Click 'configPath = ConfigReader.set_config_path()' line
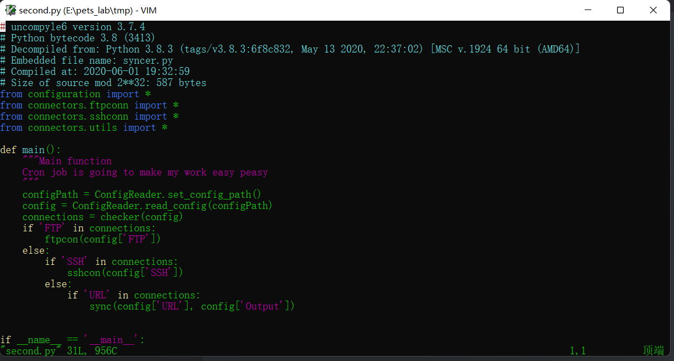The height and width of the screenshot is (361, 674). coord(142,194)
